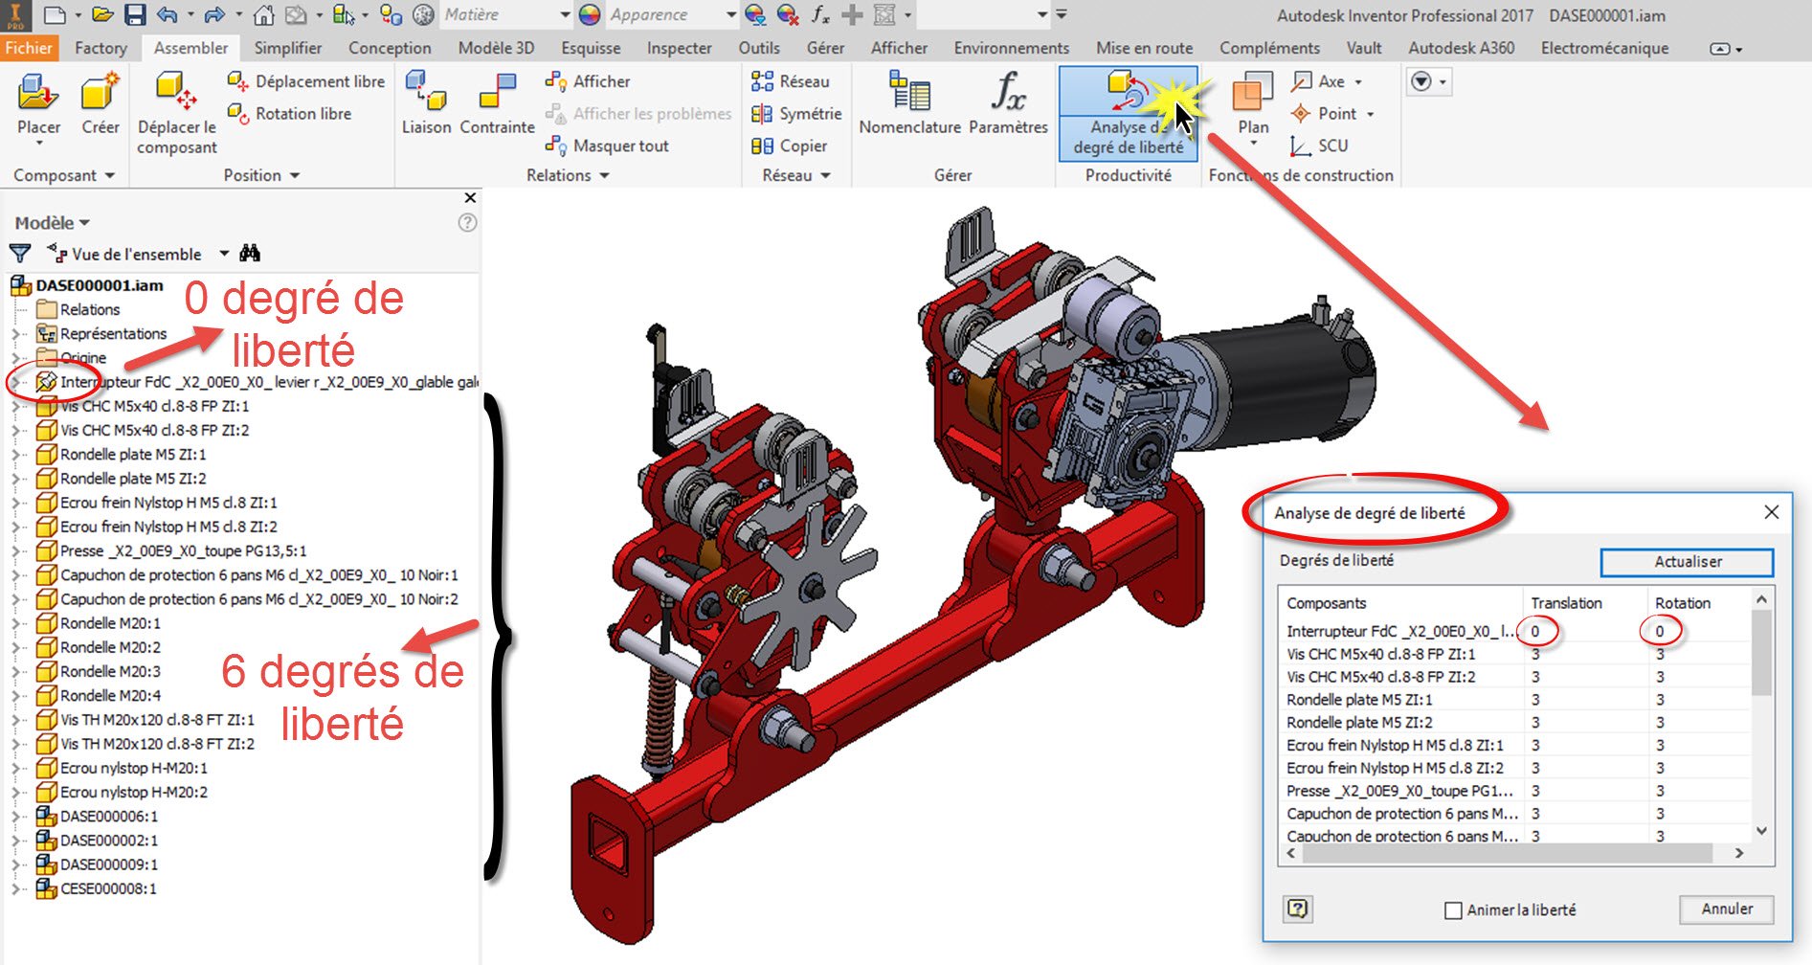Open the Contrainte tool
This screenshot has height=965, width=1812.
pos(496,105)
